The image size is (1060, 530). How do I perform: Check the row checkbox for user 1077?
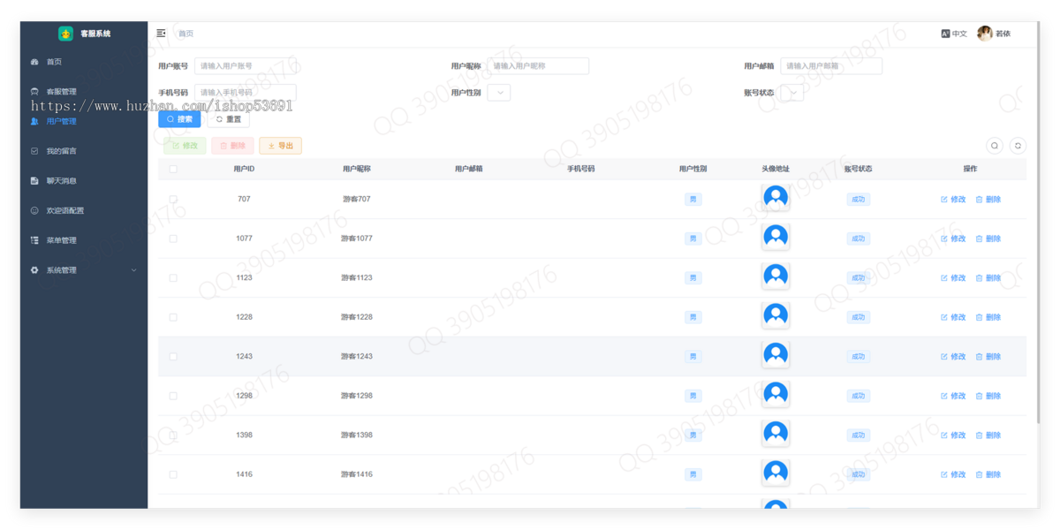point(173,238)
